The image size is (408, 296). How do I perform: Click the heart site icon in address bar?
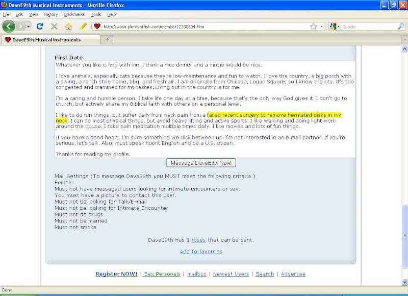tap(97, 27)
